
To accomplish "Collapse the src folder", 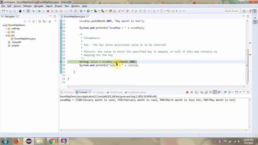I will 6,35.
